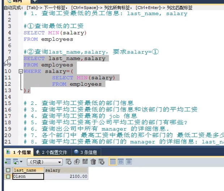This screenshot has width=224, height=191.
Task: Click the line 19 comment about manager 的详细信息
Action: click(96, 129)
